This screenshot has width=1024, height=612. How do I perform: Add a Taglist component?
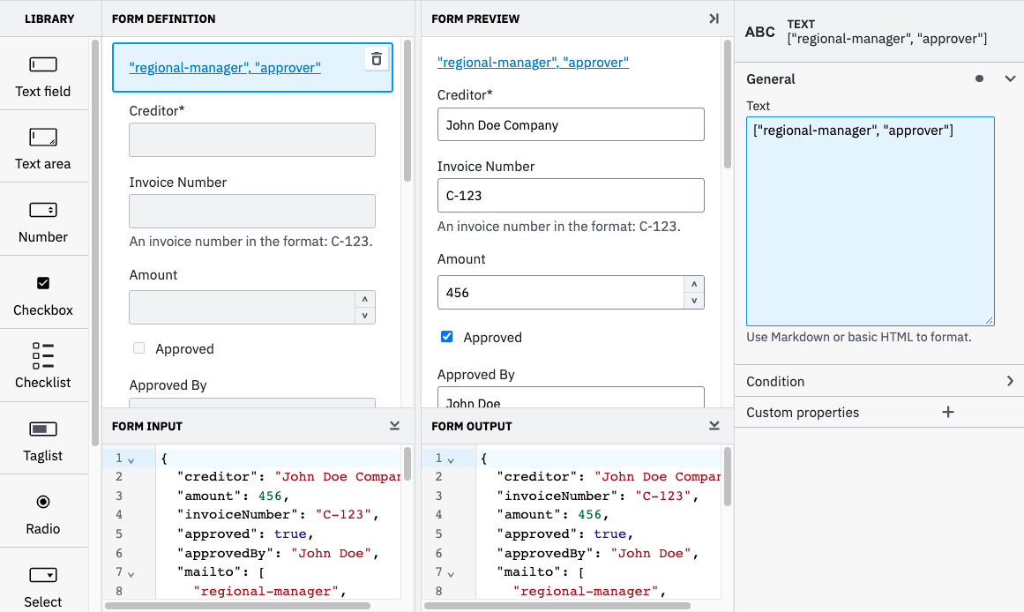(44, 438)
